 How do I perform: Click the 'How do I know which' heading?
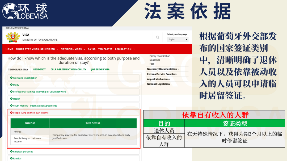(x=73, y=60)
